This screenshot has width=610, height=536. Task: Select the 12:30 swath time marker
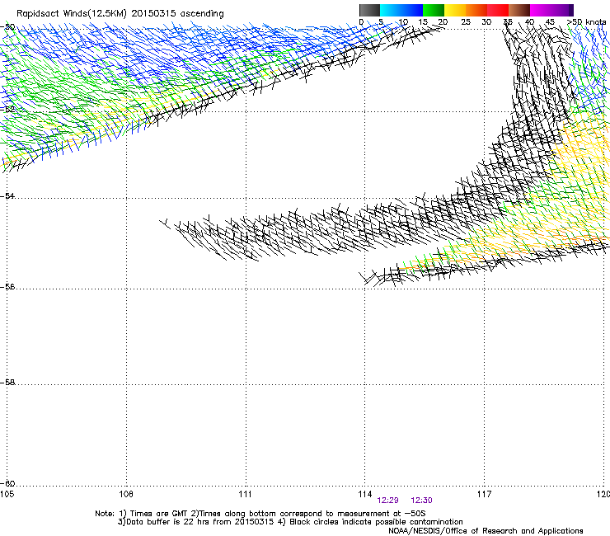(421, 501)
